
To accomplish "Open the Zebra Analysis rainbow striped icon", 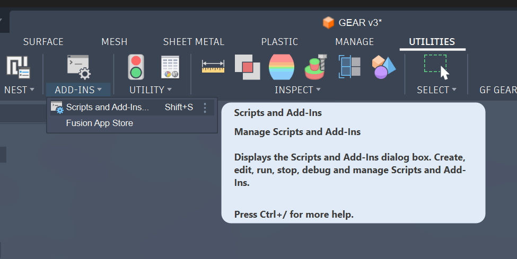I will [x=282, y=67].
